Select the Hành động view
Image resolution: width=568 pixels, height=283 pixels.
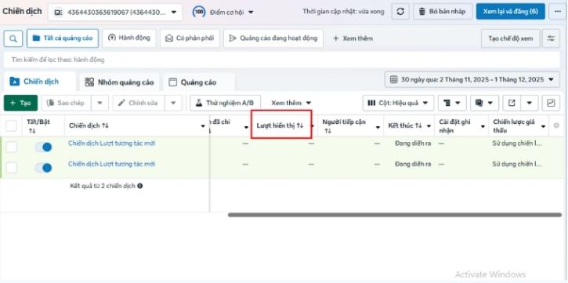[x=129, y=38]
